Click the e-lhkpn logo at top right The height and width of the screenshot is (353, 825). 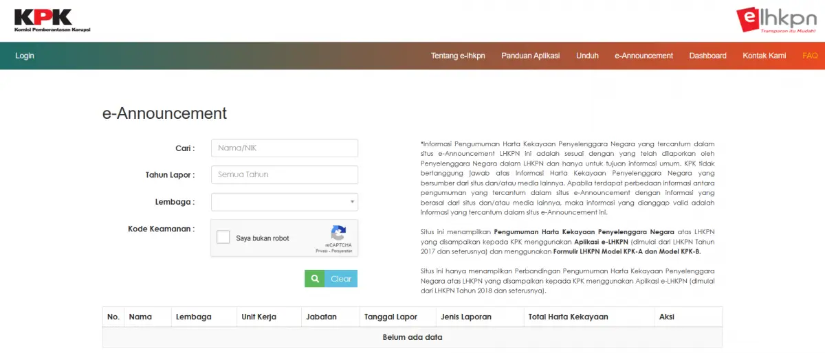(776, 20)
